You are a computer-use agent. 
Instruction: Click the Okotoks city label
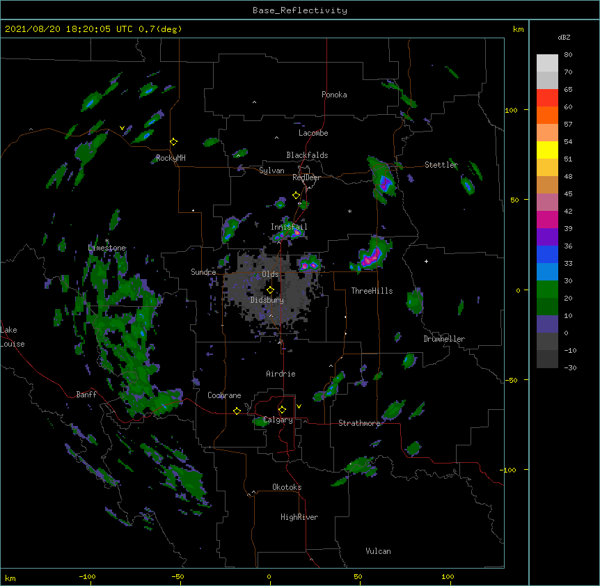tap(287, 487)
